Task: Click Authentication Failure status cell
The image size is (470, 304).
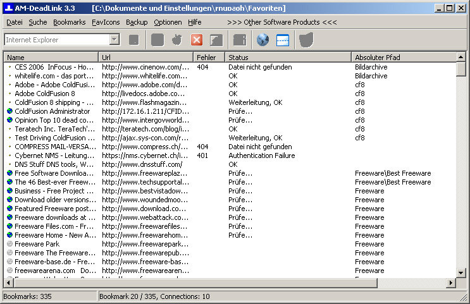Action: click(x=262, y=155)
